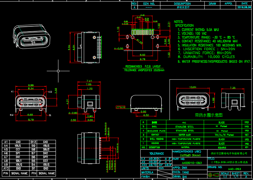Select the flatness tolerance 0.10 symbol
253x180 pixels.
click(x=120, y=107)
